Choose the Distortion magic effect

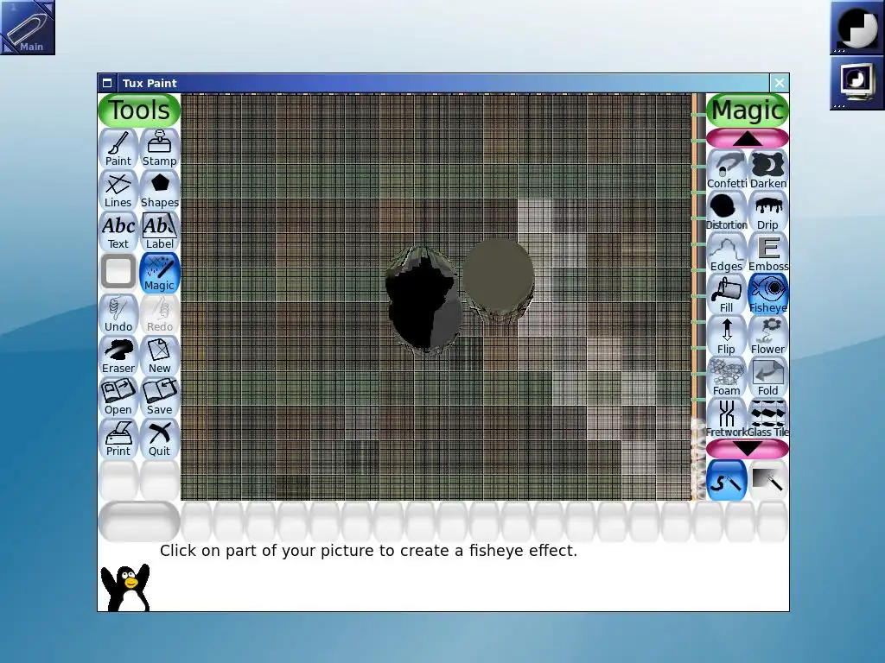click(726, 212)
